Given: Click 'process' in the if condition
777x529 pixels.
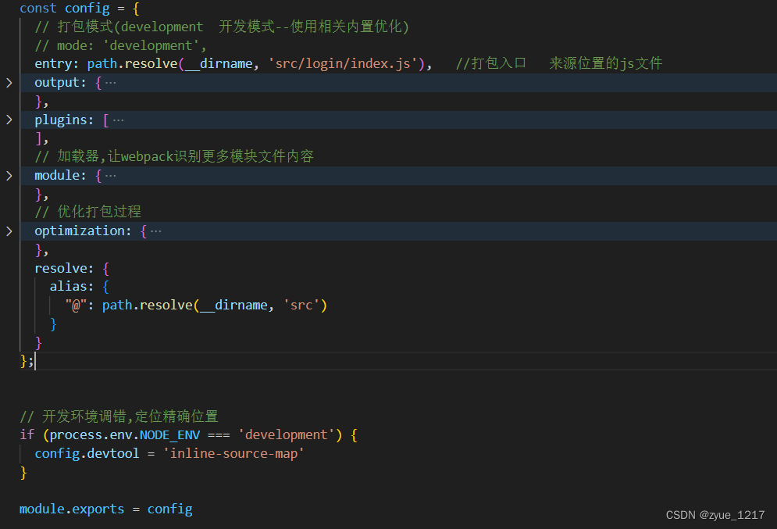Looking at the screenshot, I should [75, 435].
